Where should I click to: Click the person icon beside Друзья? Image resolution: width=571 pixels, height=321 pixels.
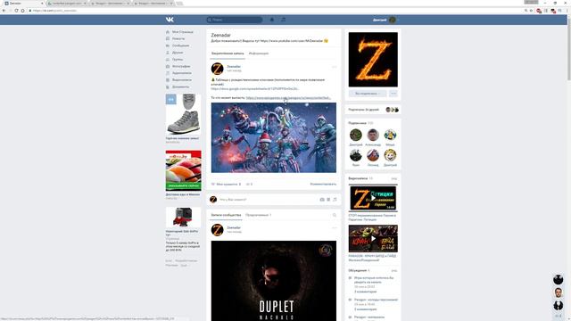(168, 53)
